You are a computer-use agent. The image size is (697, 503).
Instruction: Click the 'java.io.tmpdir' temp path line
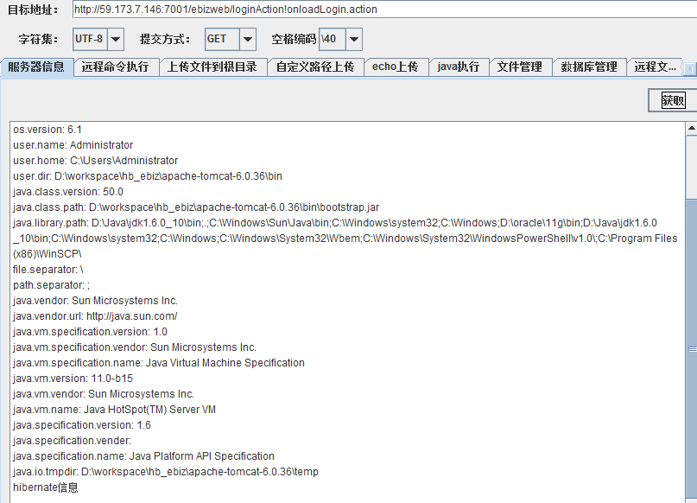(166, 472)
